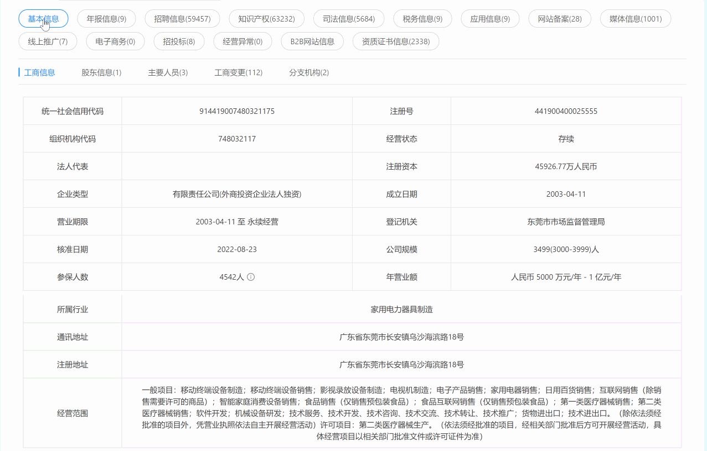Open the 网站备案(28) section
Screen dimensions: 707x451
click(x=559, y=18)
